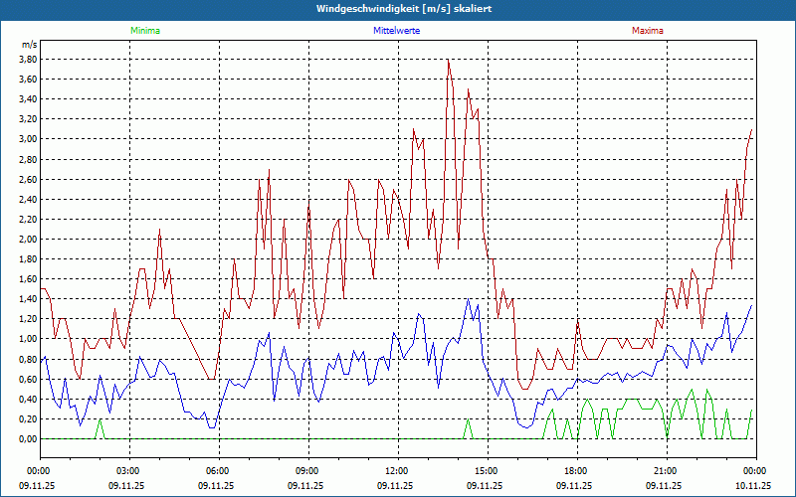Click the 10.11.25 date label
Viewport: 796px width, 497px height.
coord(753,486)
